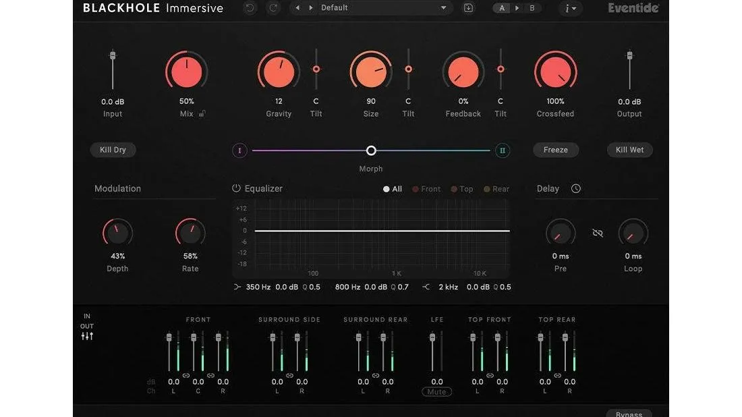The height and width of the screenshot is (417, 742).
Task: Click the Crossfeed knob
Action: pyautogui.click(x=556, y=72)
